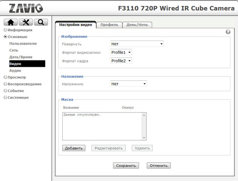238x181 pixels.
Task: Click the Home icon button
Action: (11, 22)
